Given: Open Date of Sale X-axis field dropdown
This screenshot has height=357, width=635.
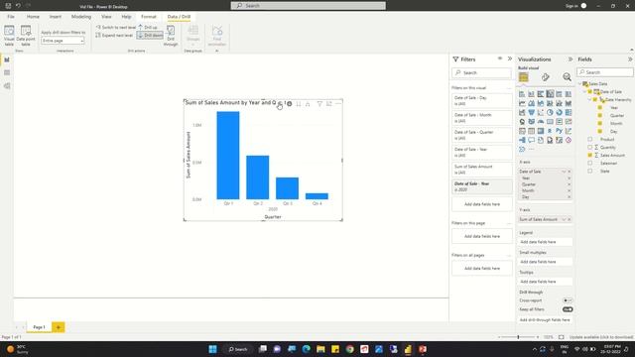Looking at the screenshot, I should point(564,172).
